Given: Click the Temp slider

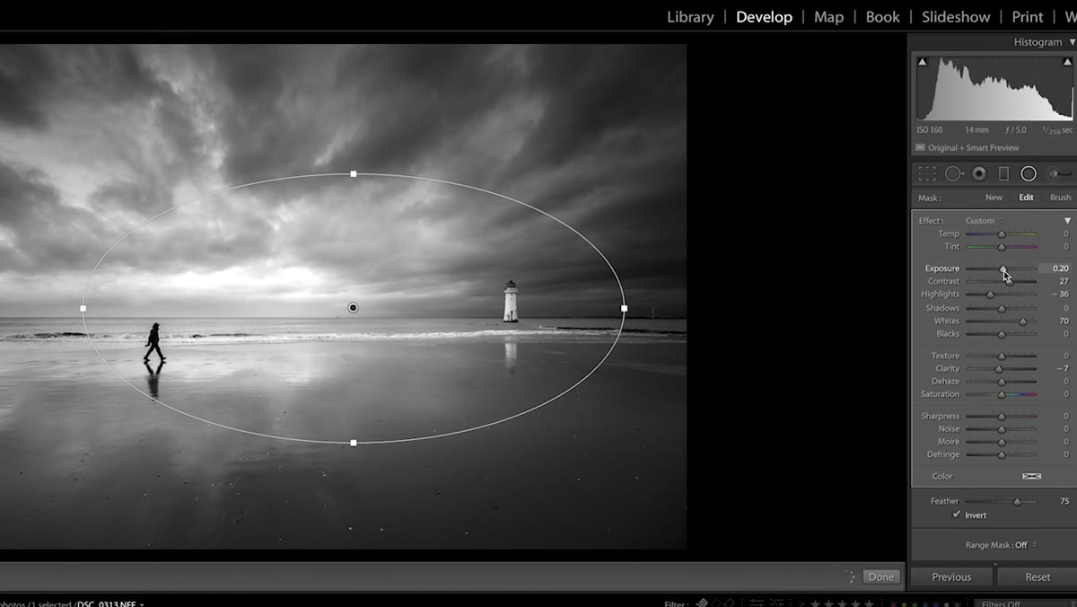Looking at the screenshot, I should (x=1002, y=233).
